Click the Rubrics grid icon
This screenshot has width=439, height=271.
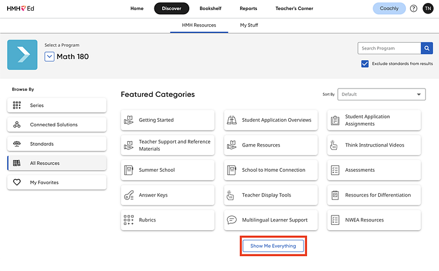click(129, 220)
